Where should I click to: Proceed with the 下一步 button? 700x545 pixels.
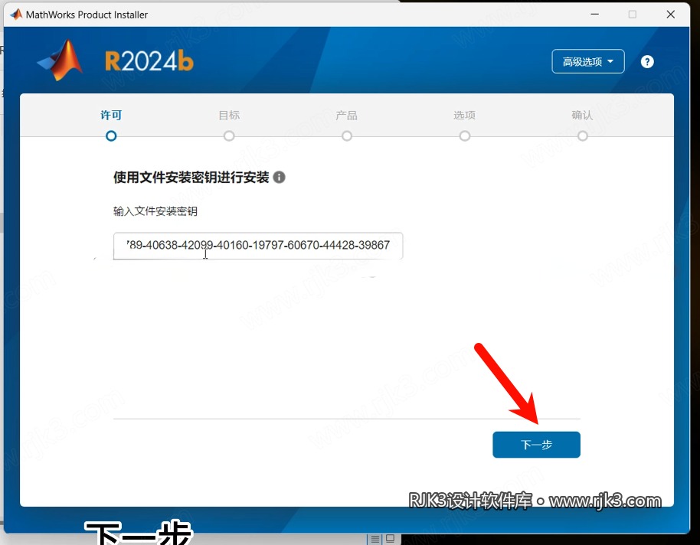[x=536, y=445]
